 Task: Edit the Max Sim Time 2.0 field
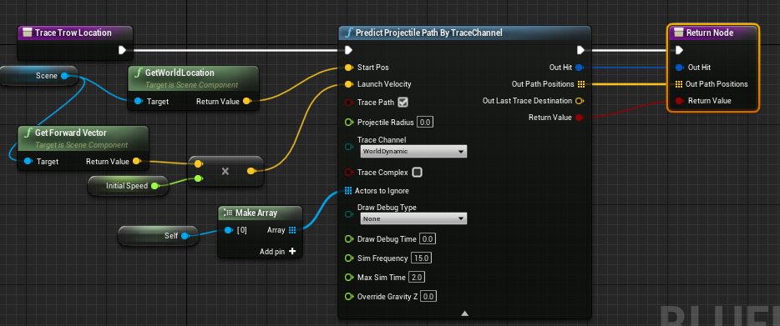[417, 278]
